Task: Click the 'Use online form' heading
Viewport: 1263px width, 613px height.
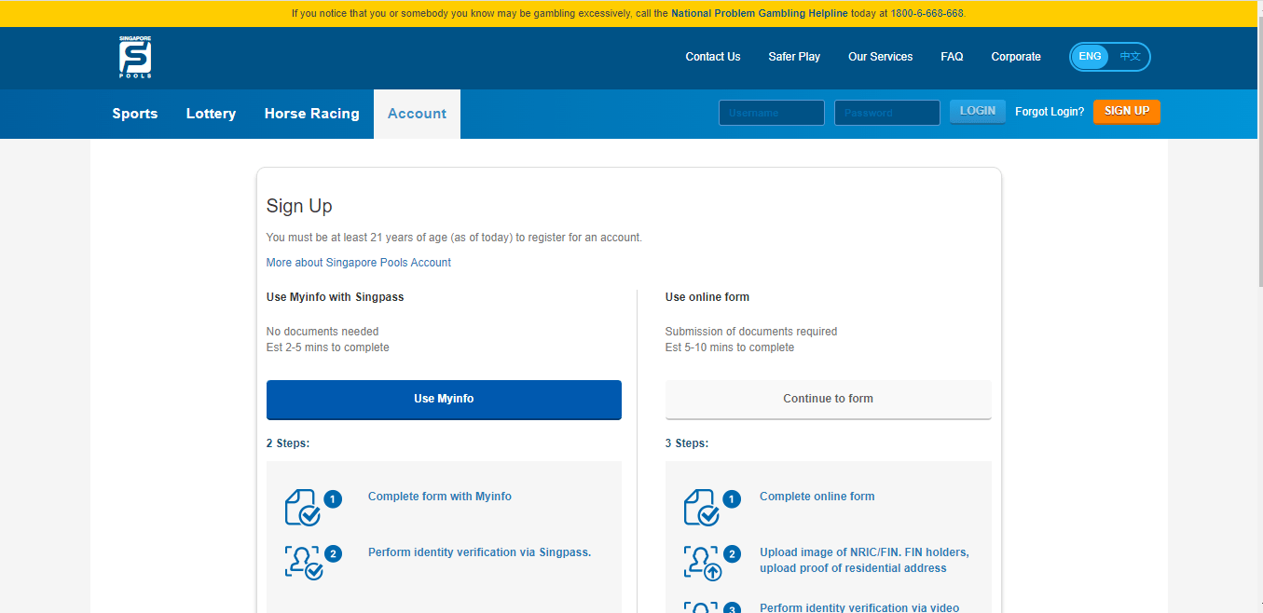Action: click(x=707, y=297)
